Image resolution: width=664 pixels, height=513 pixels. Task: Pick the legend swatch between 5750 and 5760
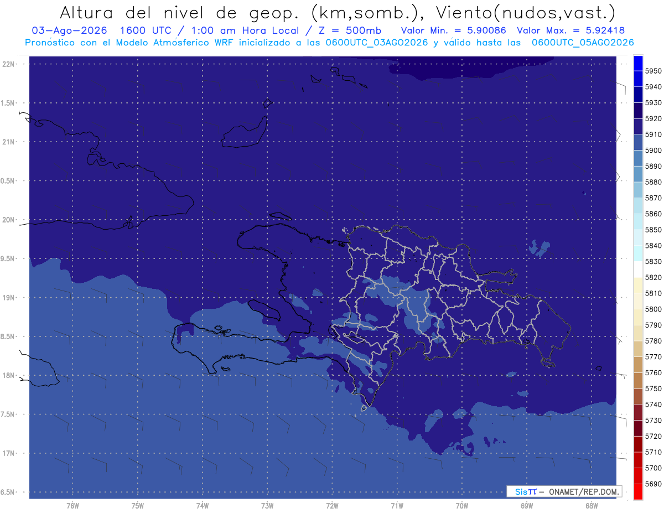pyautogui.click(x=638, y=381)
